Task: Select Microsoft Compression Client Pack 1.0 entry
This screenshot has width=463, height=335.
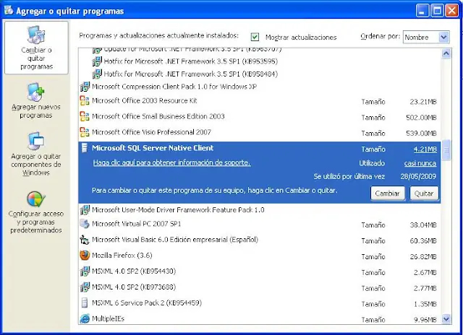Action: pos(174,87)
